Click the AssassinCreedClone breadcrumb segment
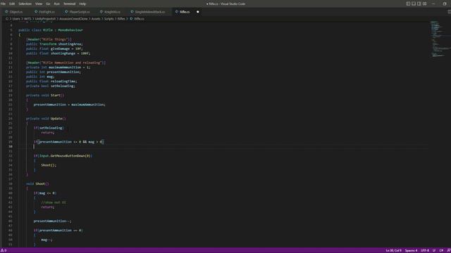 (73, 19)
